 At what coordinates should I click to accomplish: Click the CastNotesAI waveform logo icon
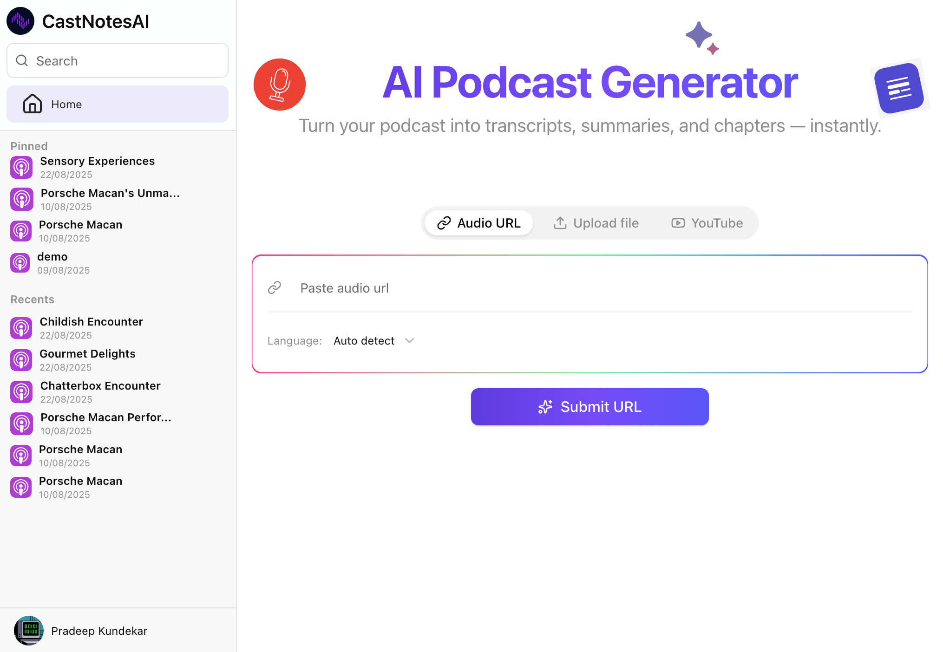click(20, 21)
